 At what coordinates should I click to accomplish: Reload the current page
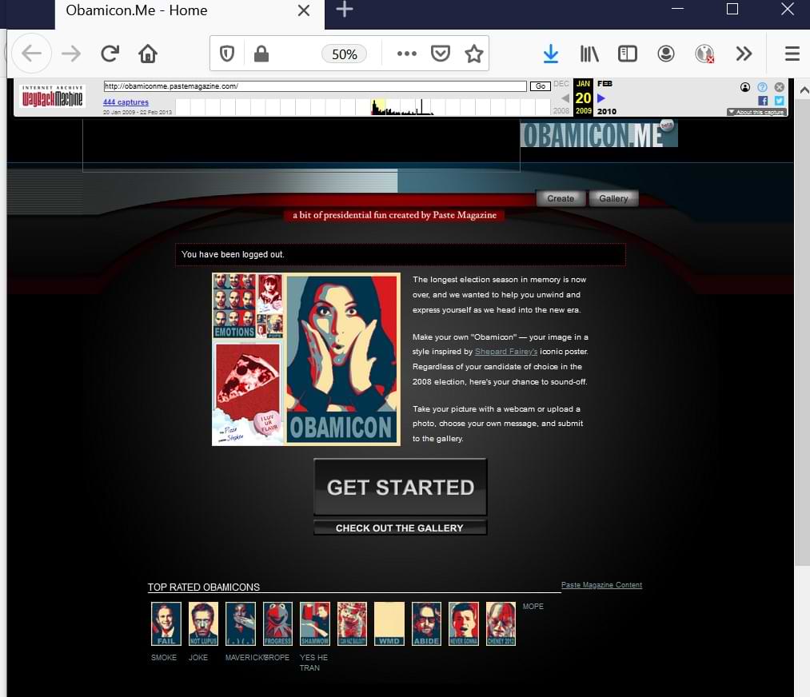tap(110, 54)
